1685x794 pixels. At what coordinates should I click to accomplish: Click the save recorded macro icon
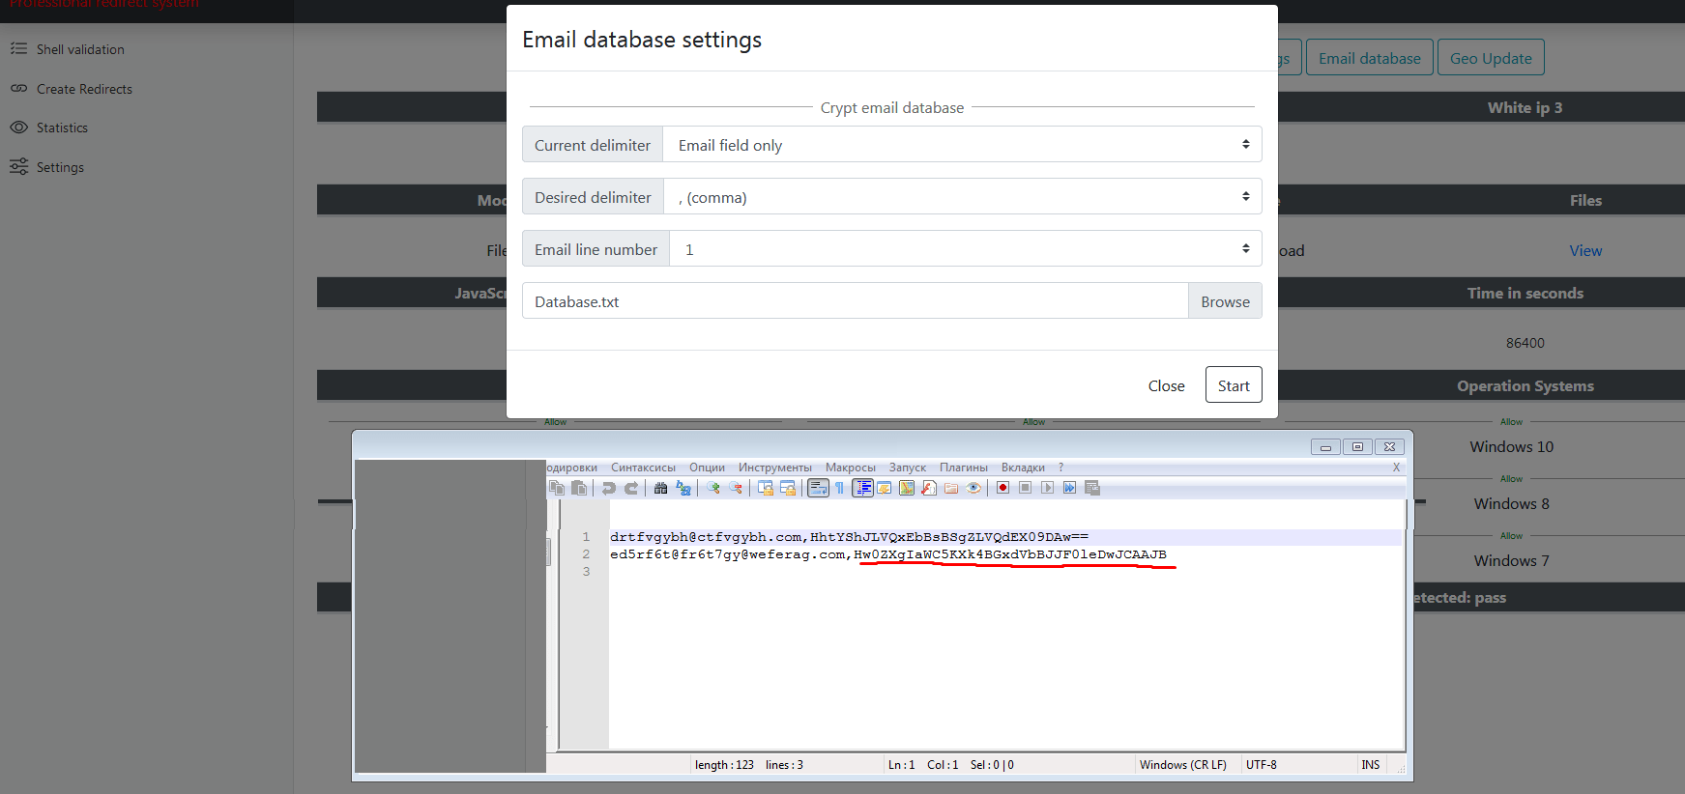coord(1092,488)
